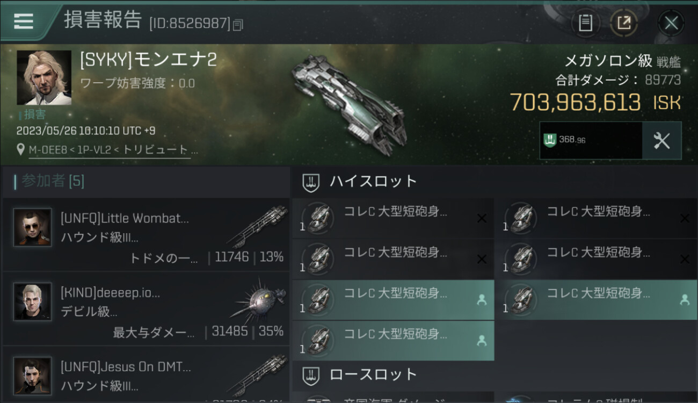
Task: Copy the report ID with the copy icon
Action: click(238, 24)
